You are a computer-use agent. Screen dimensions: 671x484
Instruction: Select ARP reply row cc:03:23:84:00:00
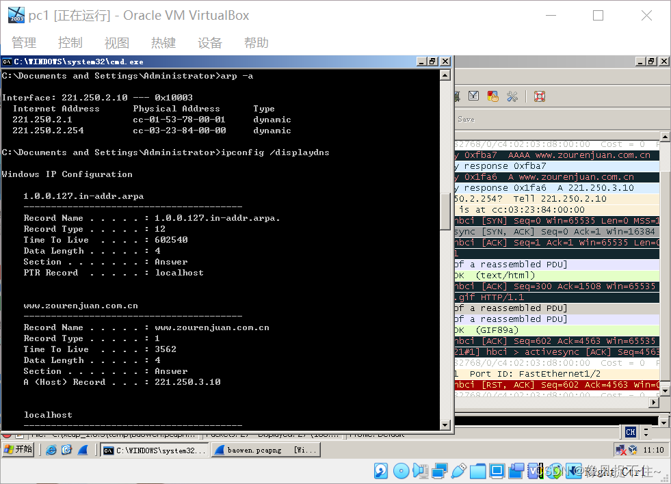click(557, 209)
